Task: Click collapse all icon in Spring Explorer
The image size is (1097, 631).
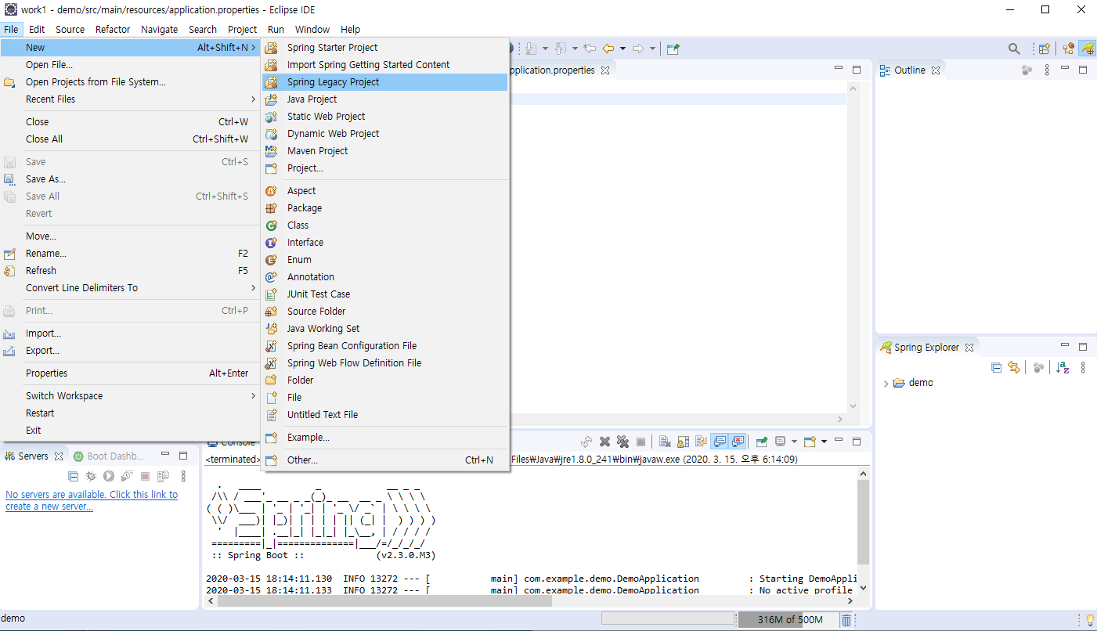Action: tap(996, 367)
